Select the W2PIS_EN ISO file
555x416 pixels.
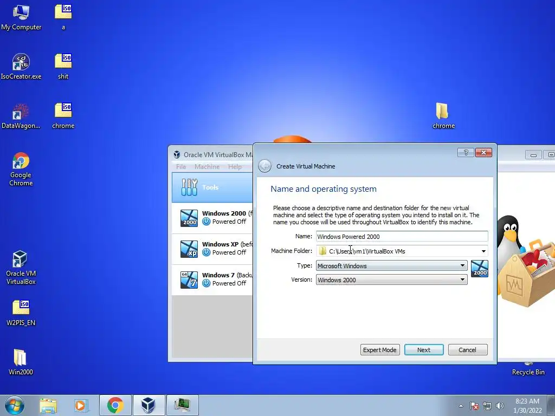tap(21, 313)
